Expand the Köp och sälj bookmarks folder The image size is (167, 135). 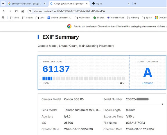pyautogui.click(x=82, y=18)
